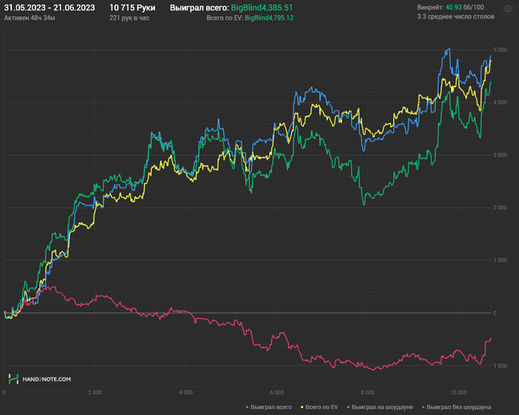Toggle the green 'Выиграл всего' legend dot
This screenshot has height=415, width=519.
coord(247,407)
